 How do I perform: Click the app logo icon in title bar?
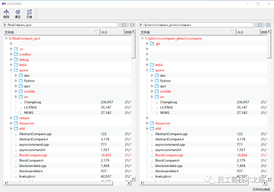pyautogui.click(x=4, y=4)
